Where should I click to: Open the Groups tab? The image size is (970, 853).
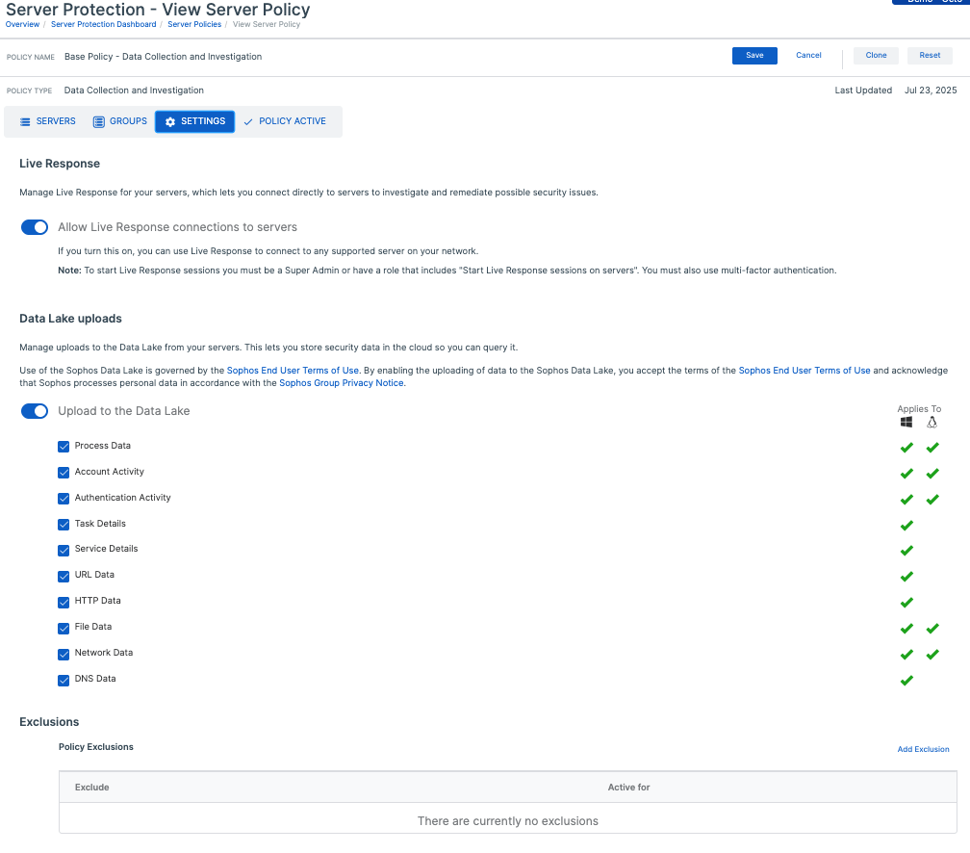tap(120, 122)
